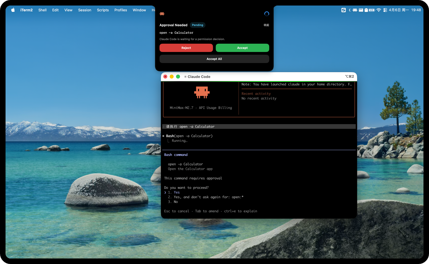Image resolution: width=429 pixels, height=264 pixels.
Task: Open the Apple menu
Action: pos(13,10)
